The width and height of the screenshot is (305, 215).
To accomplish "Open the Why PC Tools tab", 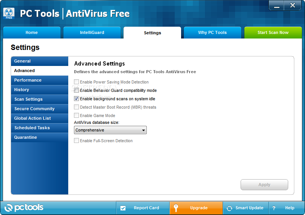I will coord(212,32).
